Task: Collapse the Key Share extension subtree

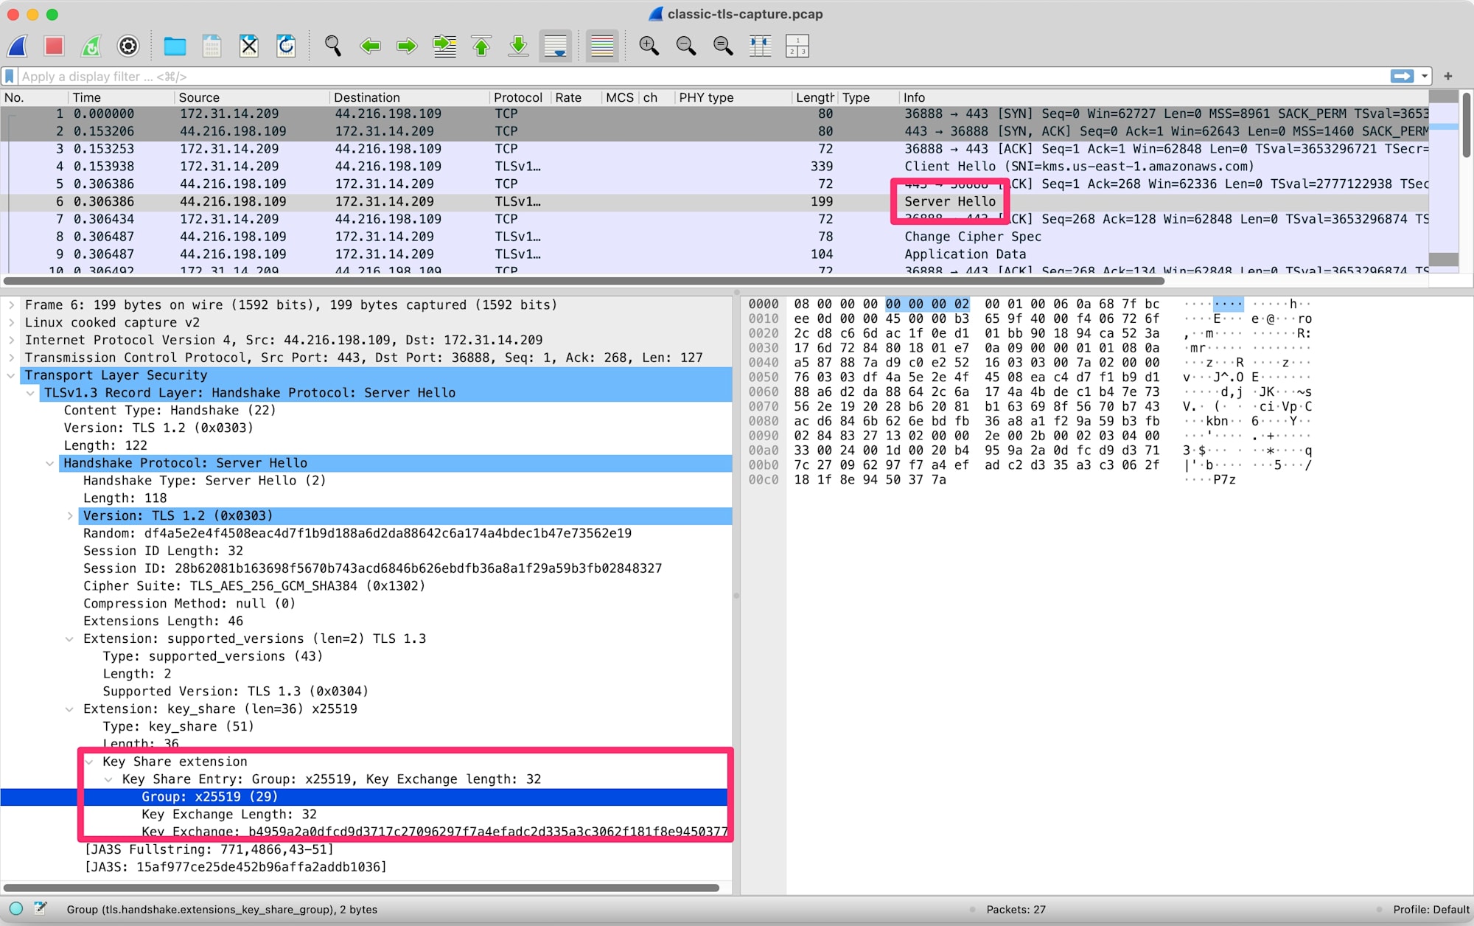Action: [89, 762]
